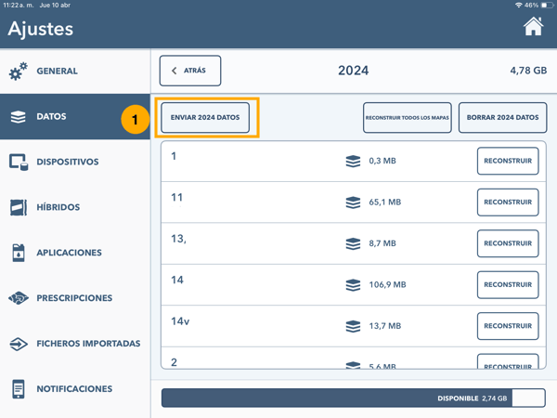Select field name 14v in the list
The width and height of the screenshot is (557, 418).
pyautogui.click(x=180, y=321)
